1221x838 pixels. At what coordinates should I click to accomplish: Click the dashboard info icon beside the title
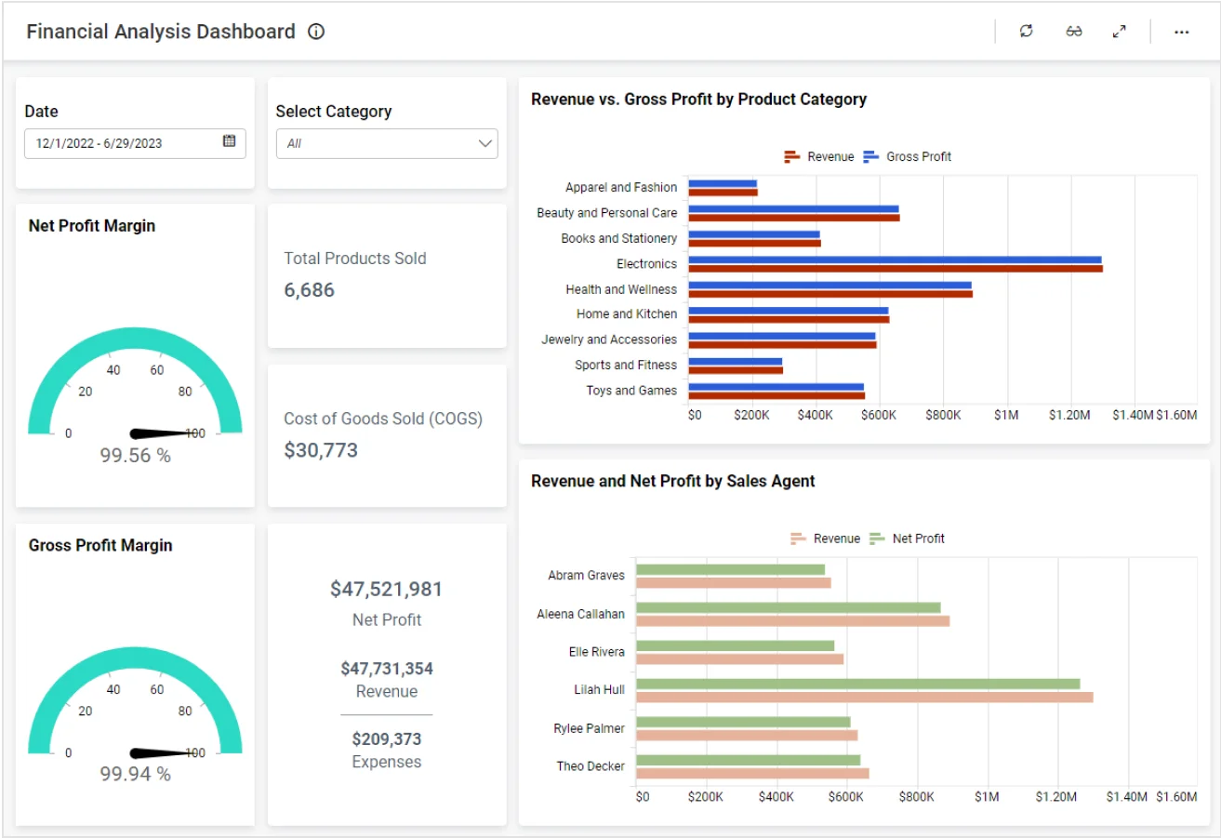tap(316, 32)
